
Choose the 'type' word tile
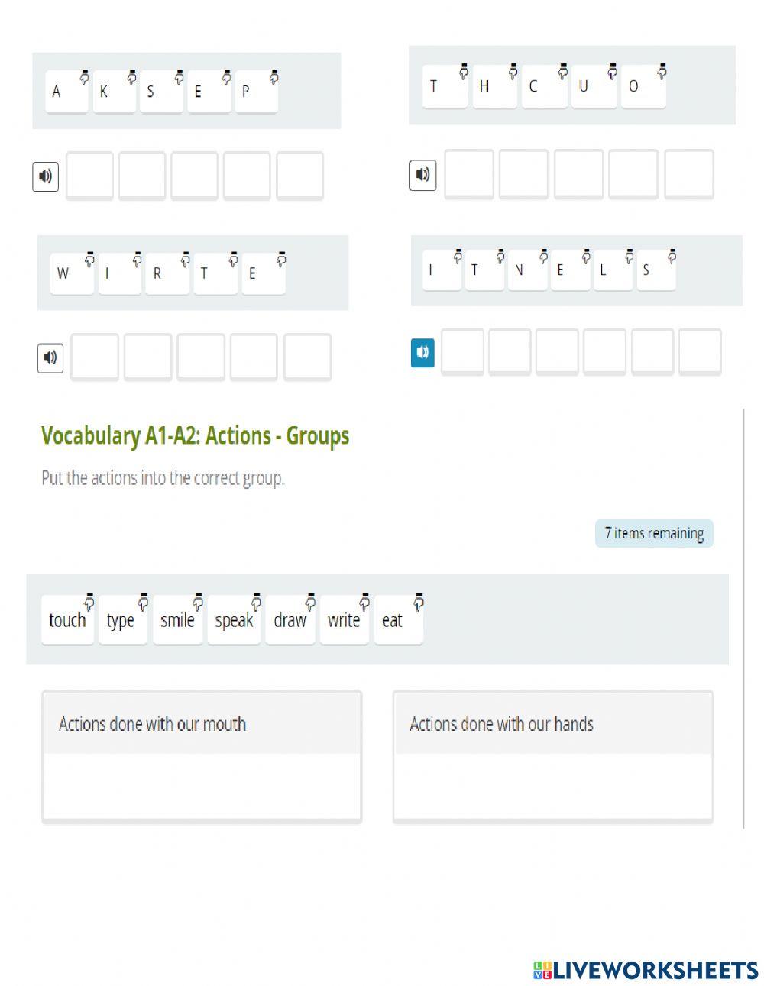click(122, 620)
